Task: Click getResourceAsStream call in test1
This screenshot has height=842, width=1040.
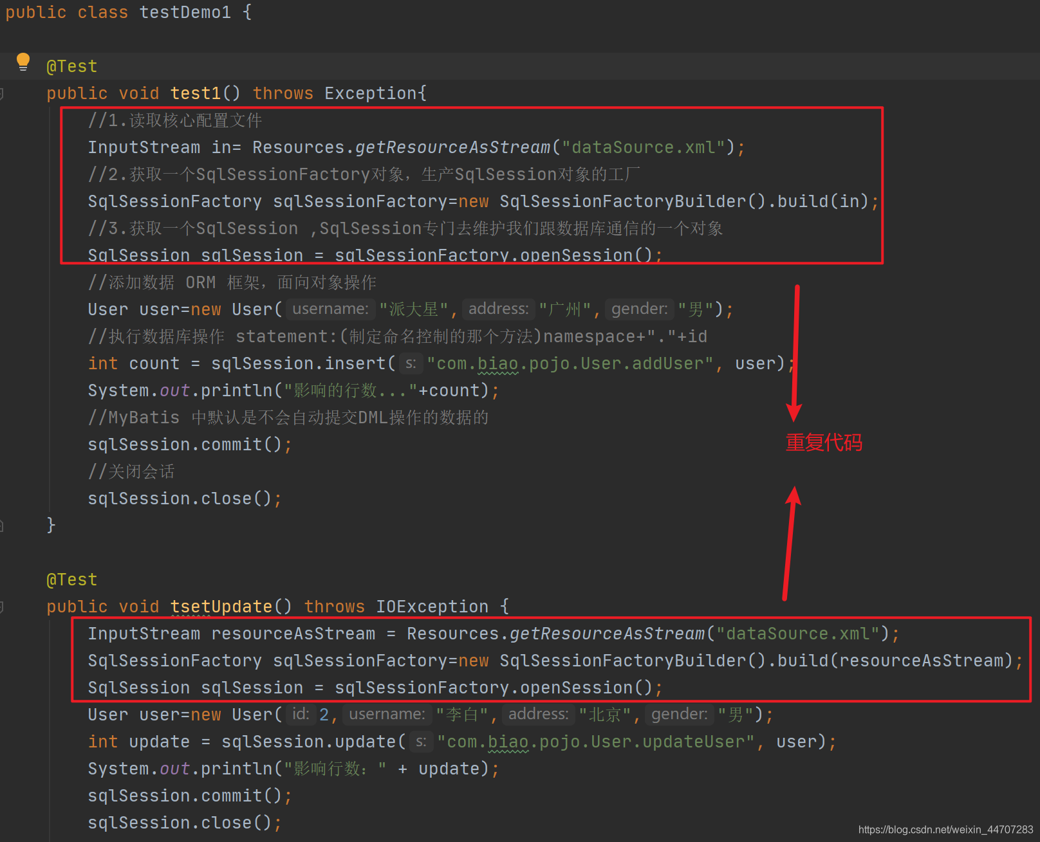Action: tap(453, 147)
